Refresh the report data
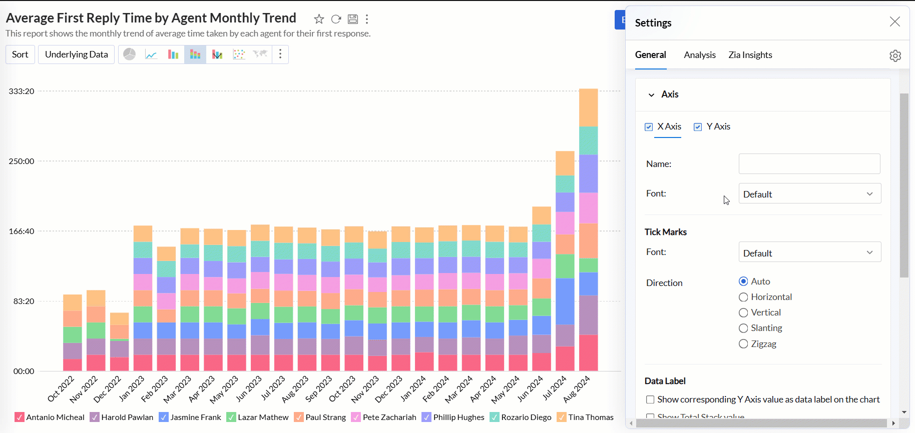This screenshot has height=433, width=915. [336, 19]
